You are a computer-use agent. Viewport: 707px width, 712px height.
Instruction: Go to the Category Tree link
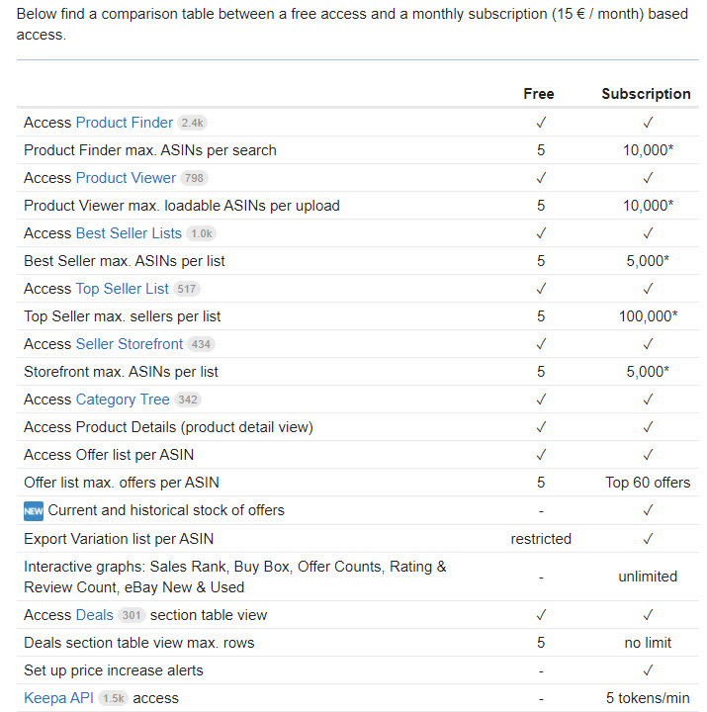click(x=122, y=400)
